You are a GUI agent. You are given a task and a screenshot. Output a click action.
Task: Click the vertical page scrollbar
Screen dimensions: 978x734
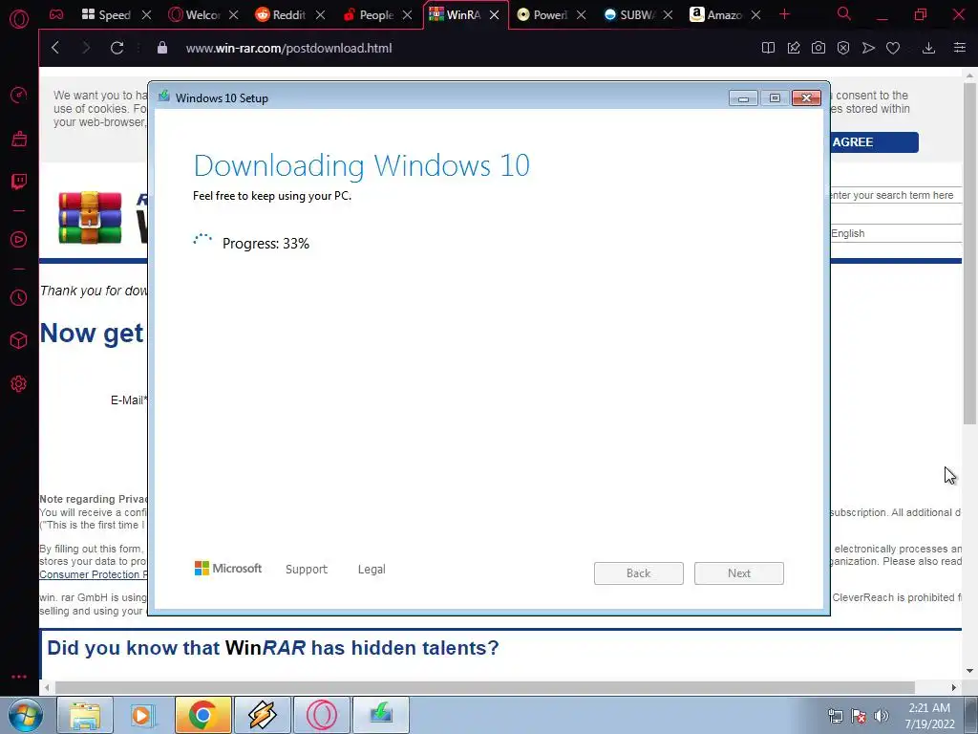(970, 252)
